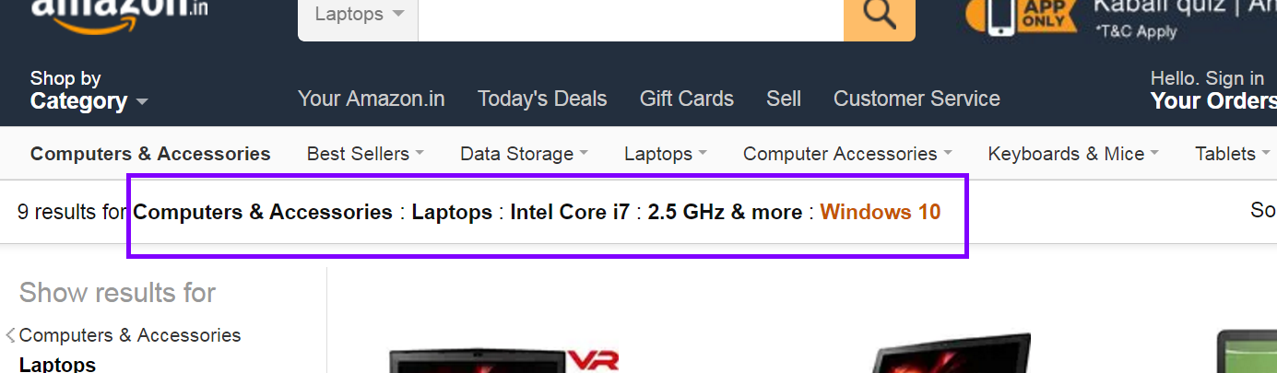Go to Today's Deals
This screenshot has width=1277, height=373.
(542, 99)
